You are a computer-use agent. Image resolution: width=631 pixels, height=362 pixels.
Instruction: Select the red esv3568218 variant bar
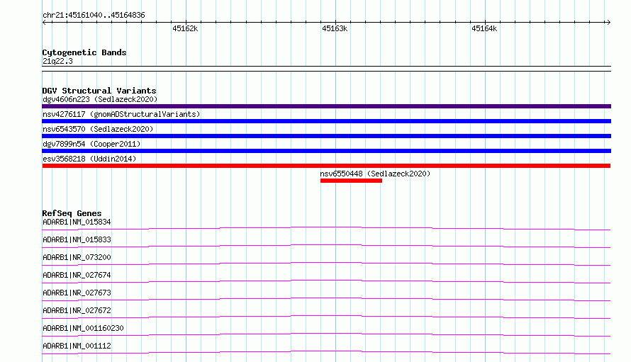click(x=326, y=166)
